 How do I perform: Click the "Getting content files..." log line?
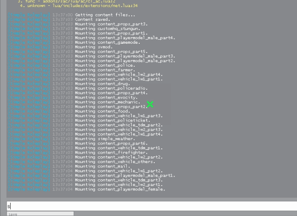coord(99,15)
